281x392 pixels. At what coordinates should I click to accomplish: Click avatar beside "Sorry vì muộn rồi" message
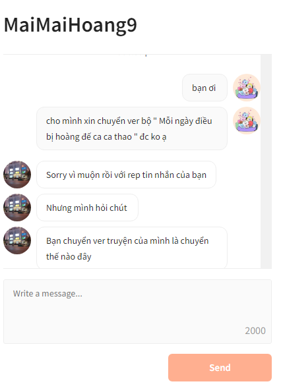pos(17,175)
